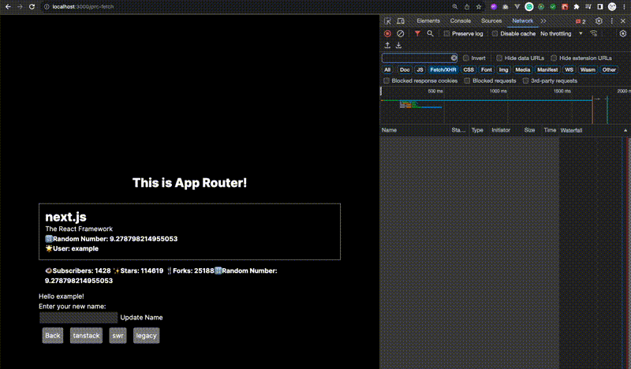Open the Chrome profile avatar
This screenshot has height=369, width=631.
[612, 6]
